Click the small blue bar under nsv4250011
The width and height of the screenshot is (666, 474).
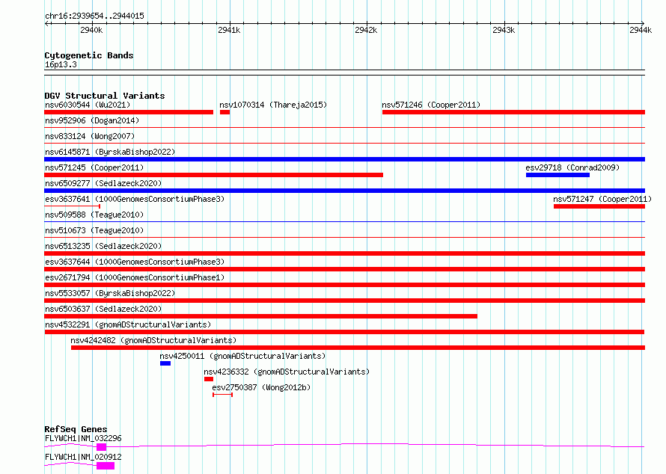pos(165,363)
